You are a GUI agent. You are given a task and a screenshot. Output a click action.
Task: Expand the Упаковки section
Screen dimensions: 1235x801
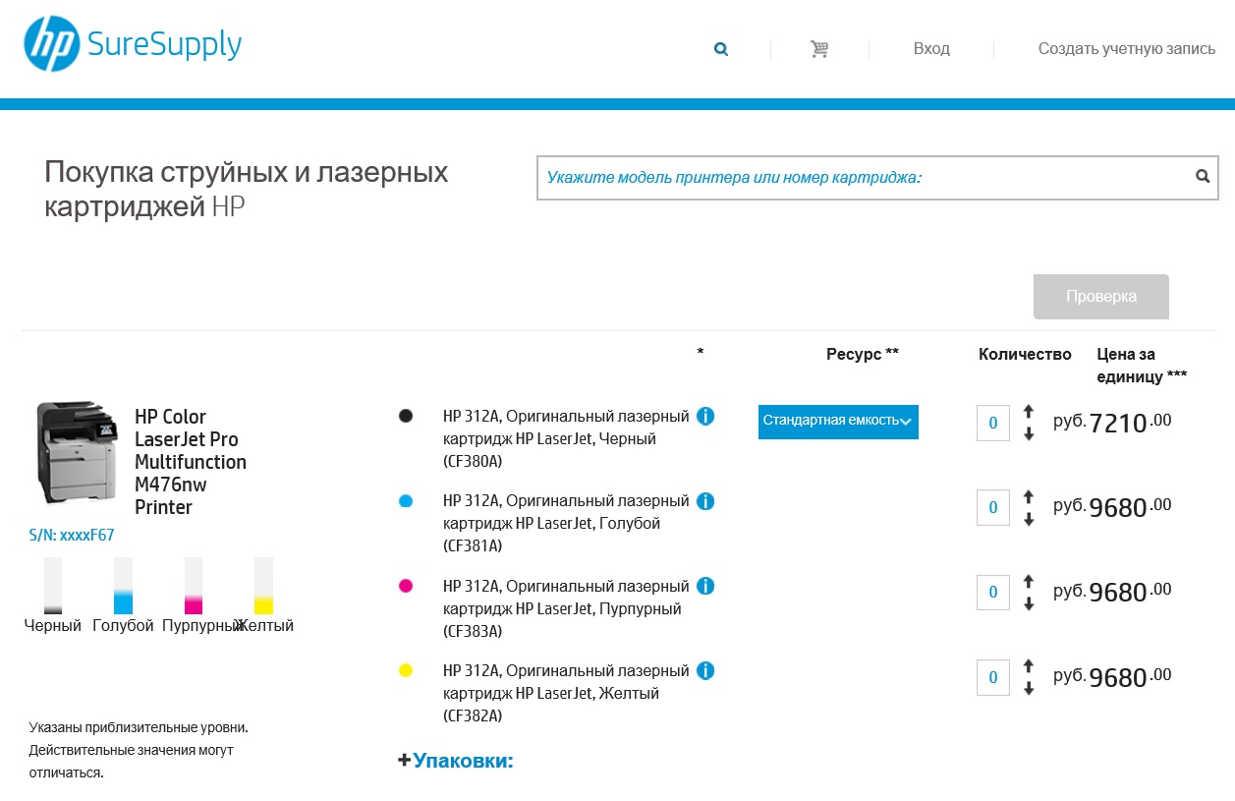456,761
